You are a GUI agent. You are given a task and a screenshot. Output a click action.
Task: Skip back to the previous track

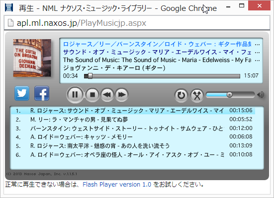107,95
